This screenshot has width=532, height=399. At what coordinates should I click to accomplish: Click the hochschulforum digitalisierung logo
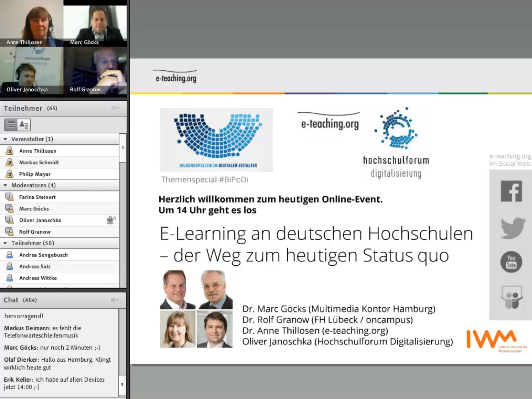coord(396,143)
